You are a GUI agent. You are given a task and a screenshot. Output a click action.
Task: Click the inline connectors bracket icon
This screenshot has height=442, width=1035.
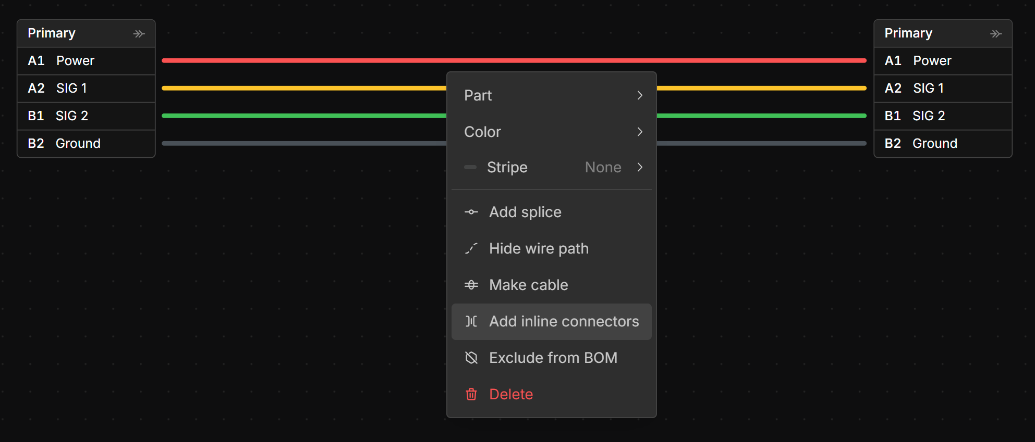coord(471,321)
